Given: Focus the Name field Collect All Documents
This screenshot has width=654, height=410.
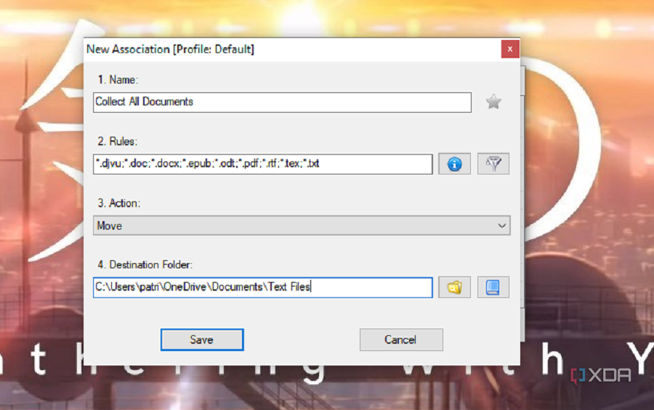Looking at the screenshot, I should coord(283,102).
